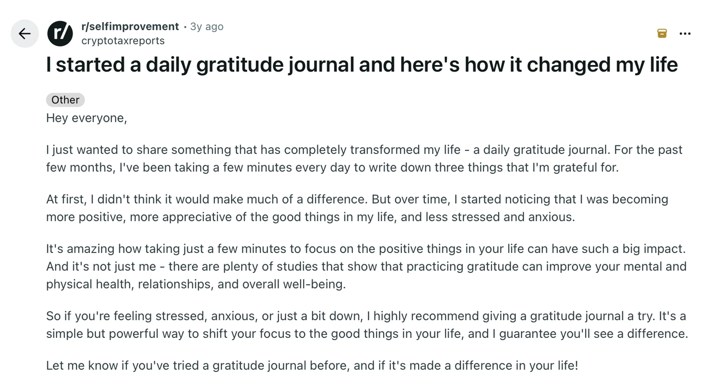
Task: Click the gold archived-post icon
Action: pyautogui.click(x=662, y=33)
